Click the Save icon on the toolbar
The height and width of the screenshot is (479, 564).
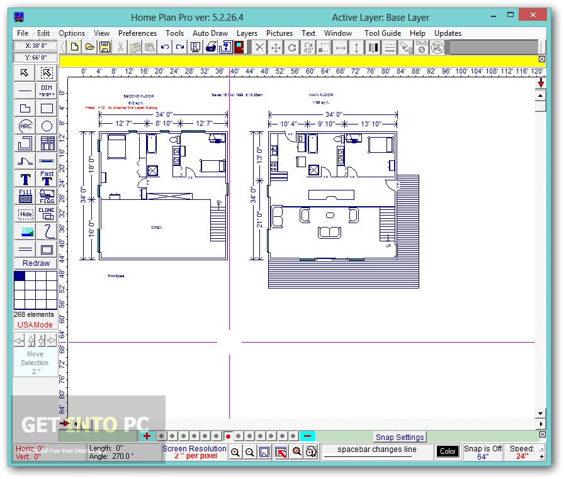coord(104,47)
